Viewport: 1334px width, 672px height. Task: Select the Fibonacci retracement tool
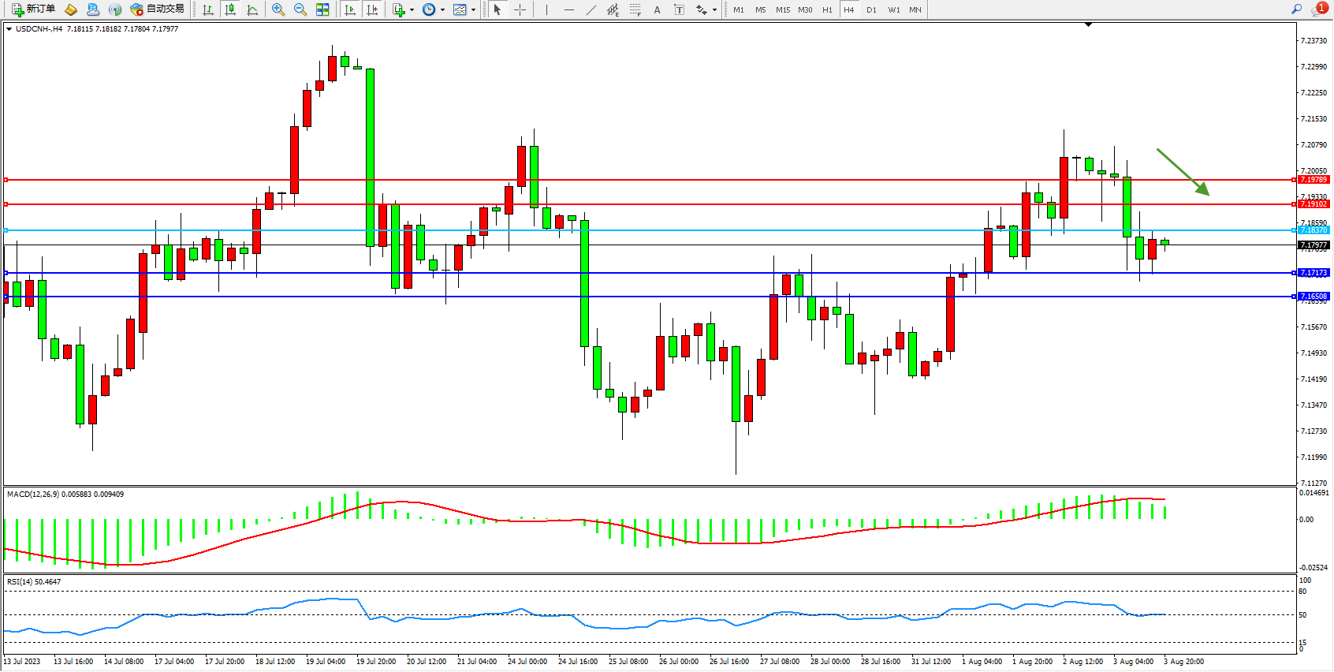tap(635, 9)
